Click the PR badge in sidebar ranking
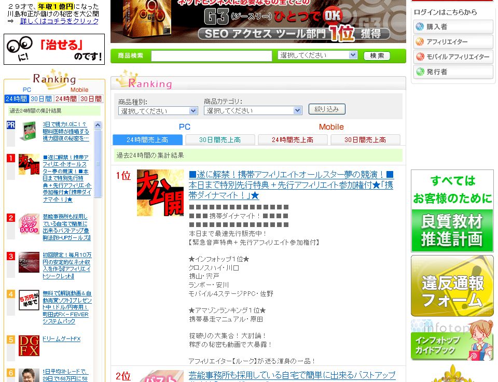 point(11,125)
